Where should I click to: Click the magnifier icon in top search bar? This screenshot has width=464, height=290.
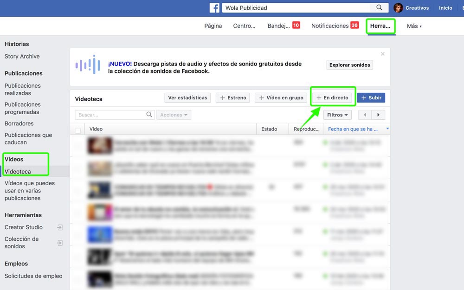pyautogui.click(x=380, y=8)
